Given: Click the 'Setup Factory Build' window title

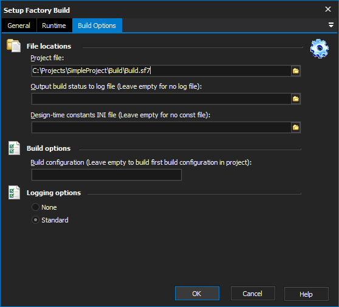Looking at the screenshot, I should click(36, 10).
